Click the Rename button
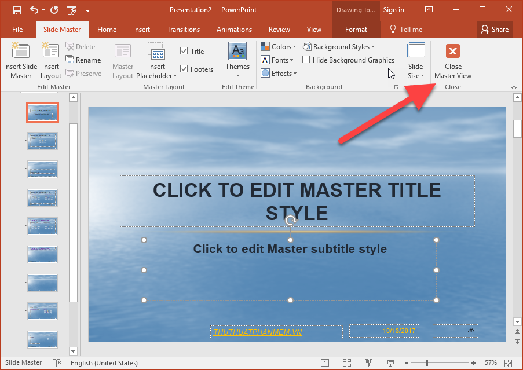This screenshot has height=370, width=523. pos(84,60)
